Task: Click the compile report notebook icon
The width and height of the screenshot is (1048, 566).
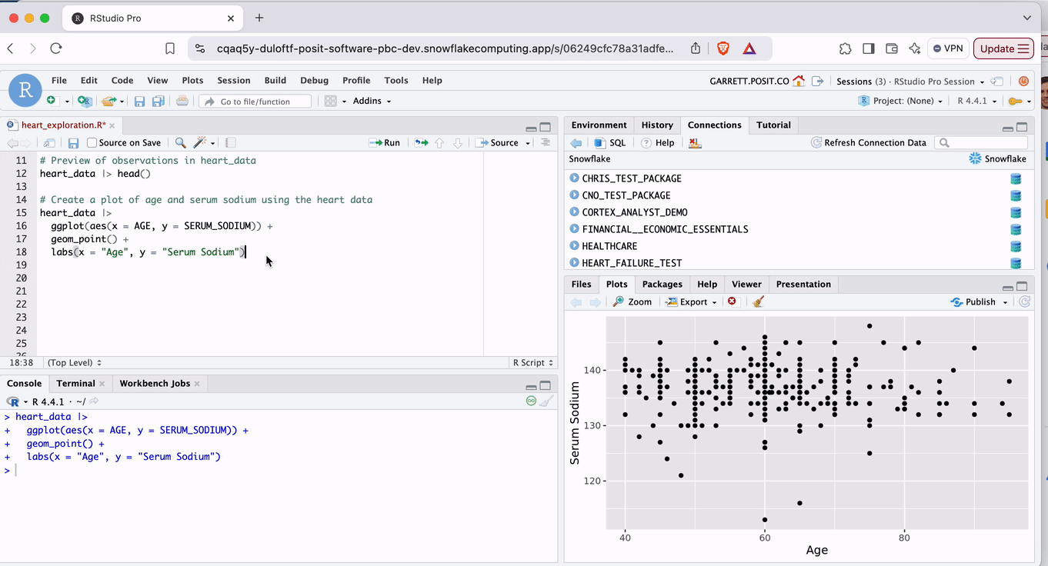Action: tap(231, 143)
